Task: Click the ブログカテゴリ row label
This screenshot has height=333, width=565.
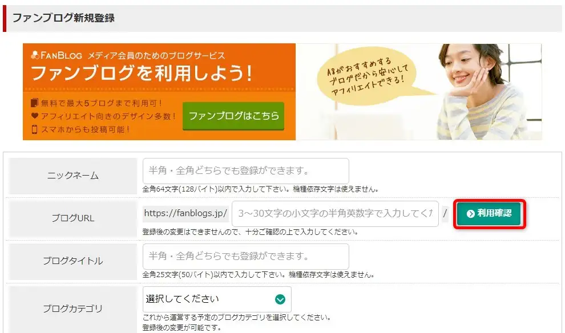Action: [73, 308]
